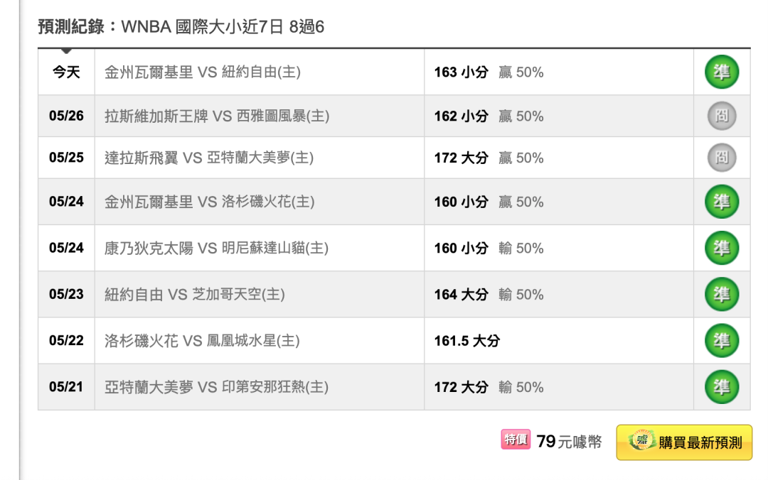Click the pink 特價 price tag
Screen dimensions: 768x480
[516, 439]
